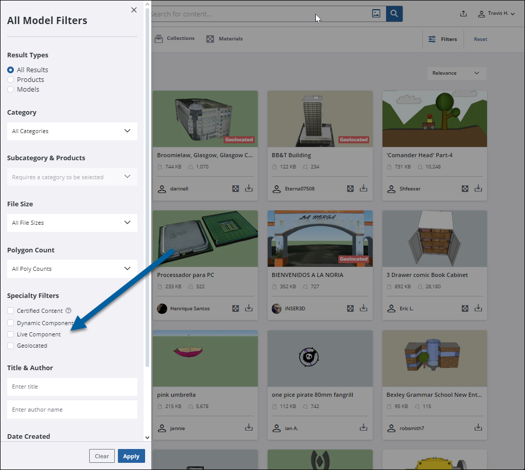Viewport: 525px width, 470px height.
Task: Open the All Categories dropdown
Action: [x=72, y=131]
